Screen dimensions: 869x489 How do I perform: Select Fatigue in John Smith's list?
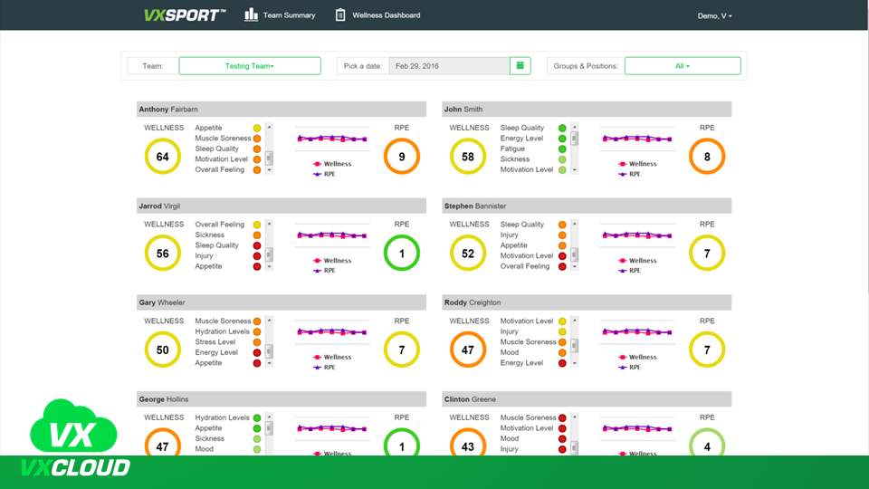click(512, 149)
